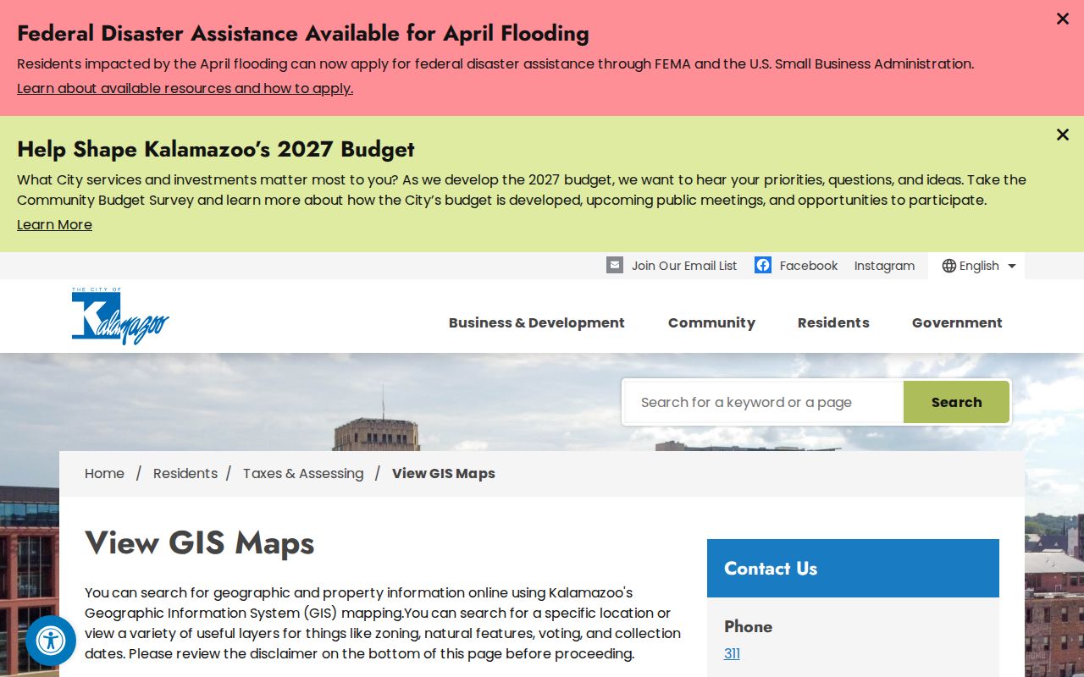Go to Residents breadcrumb

pos(185,473)
